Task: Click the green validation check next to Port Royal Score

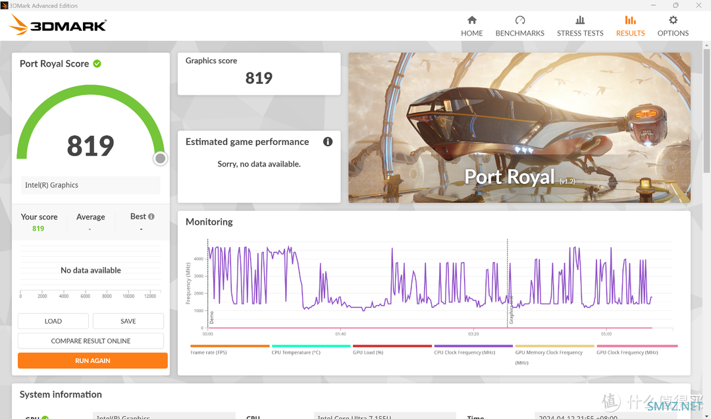Action: click(97, 63)
